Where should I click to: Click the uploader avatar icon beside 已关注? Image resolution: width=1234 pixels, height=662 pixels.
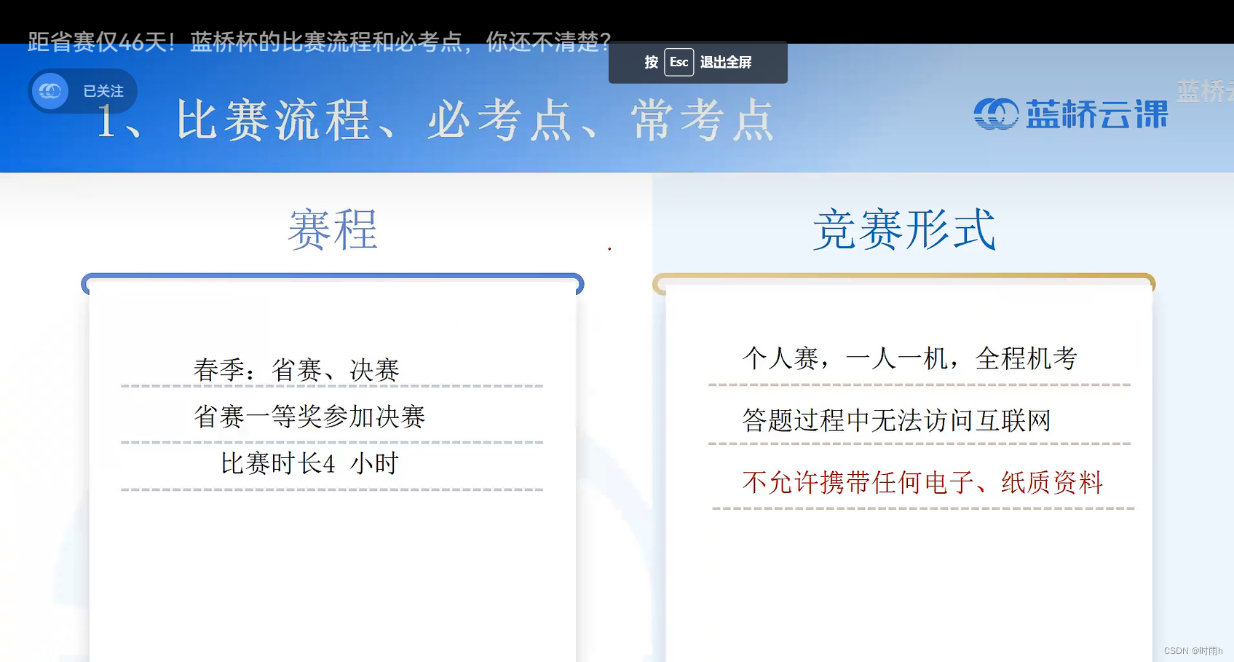pos(50,91)
